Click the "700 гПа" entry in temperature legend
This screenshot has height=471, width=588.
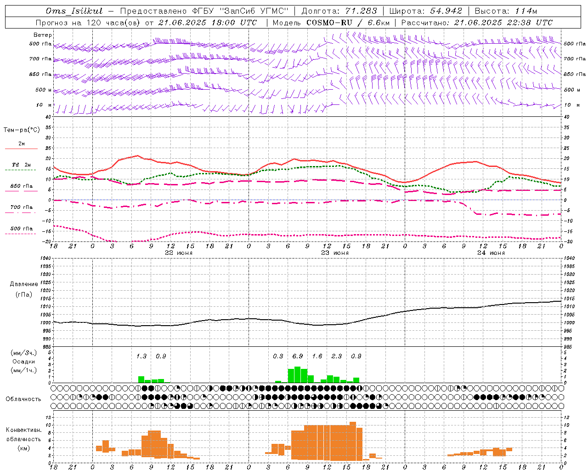click(x=22, y=207)
